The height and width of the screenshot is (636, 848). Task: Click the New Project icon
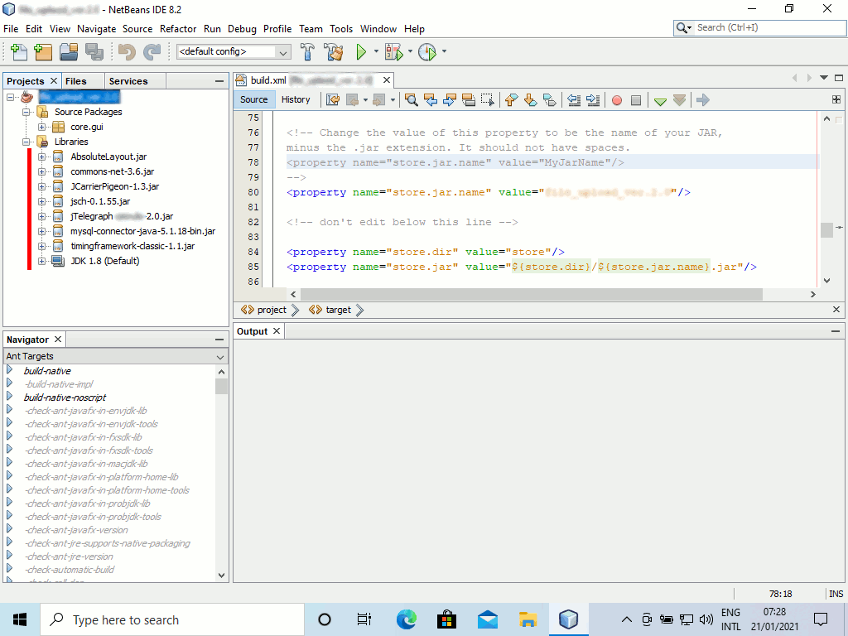tap(43, 52)
